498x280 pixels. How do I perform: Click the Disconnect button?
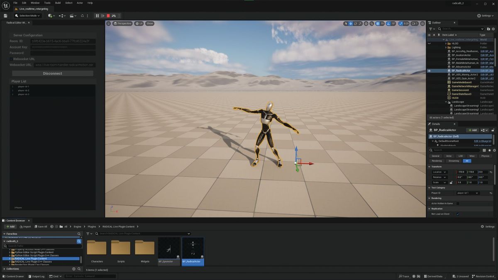(x=52, y=73)
